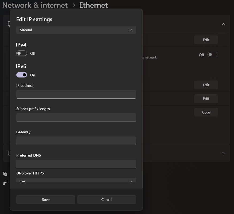The width and height of the screenshot is (234, 214).
Task: Turn on the IPv4 toggle
Action: tap(22, 53)
